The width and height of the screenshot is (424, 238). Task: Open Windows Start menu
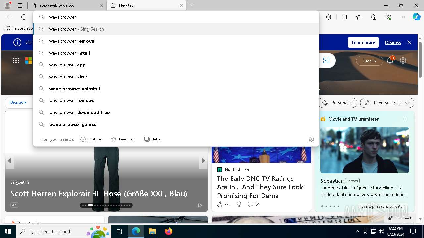coord(8,231)
